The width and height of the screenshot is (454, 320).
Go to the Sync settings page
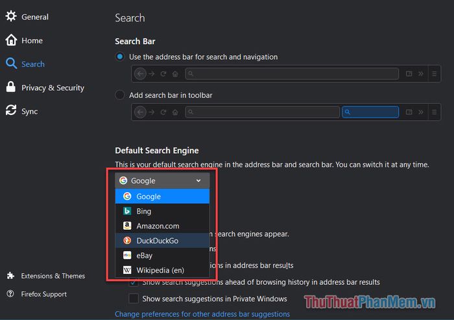pos(29,112)
